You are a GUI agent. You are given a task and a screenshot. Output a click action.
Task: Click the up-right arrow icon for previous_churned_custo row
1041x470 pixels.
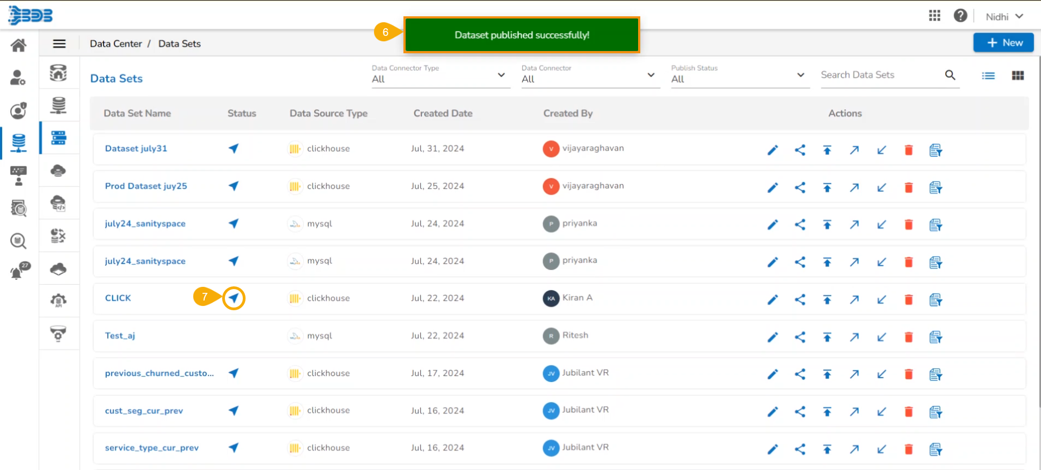tap(854, 374)
